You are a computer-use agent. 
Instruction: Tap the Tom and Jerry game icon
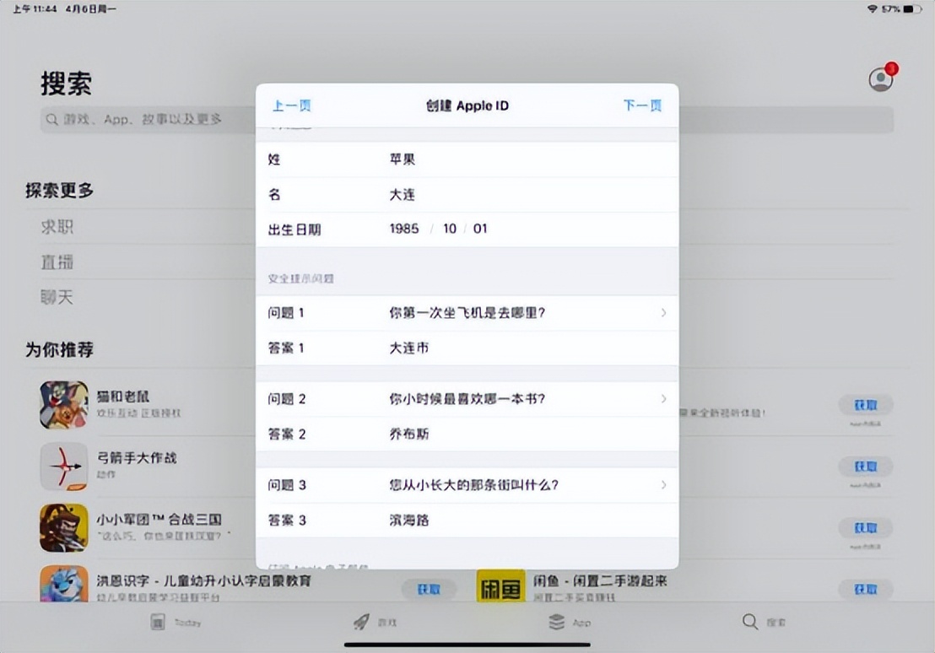[63, 405]
